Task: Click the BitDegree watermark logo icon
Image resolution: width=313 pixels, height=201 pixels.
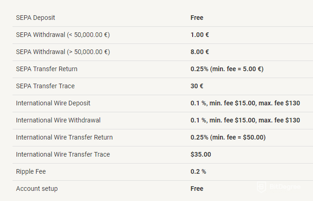Action: coord(262,187)
